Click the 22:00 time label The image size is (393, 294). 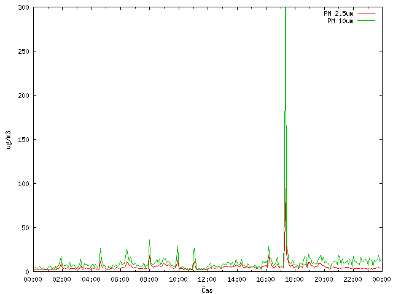(352, 279)
